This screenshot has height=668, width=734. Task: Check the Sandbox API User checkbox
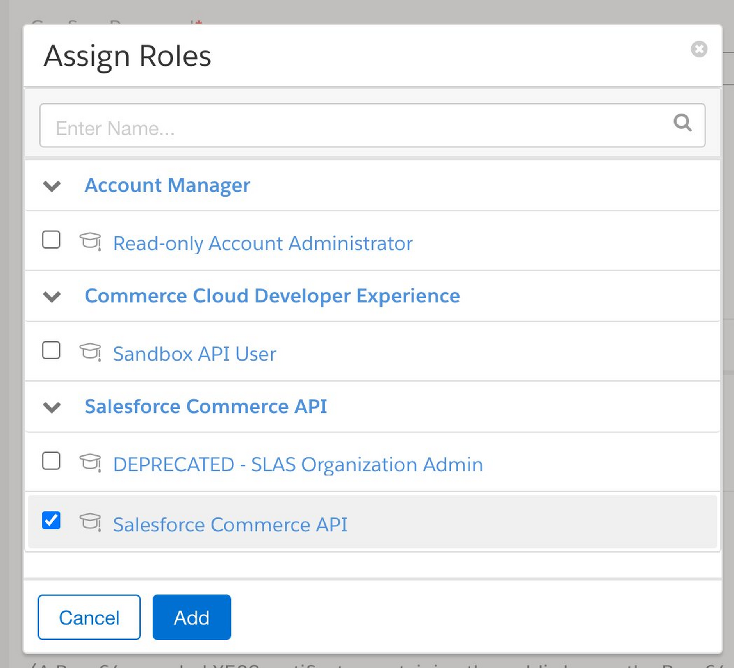coord(51,350)
